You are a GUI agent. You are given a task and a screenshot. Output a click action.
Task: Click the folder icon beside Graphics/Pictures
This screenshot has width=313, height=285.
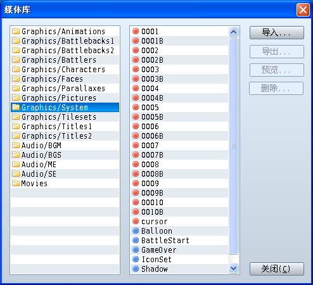tap(16, 98)
